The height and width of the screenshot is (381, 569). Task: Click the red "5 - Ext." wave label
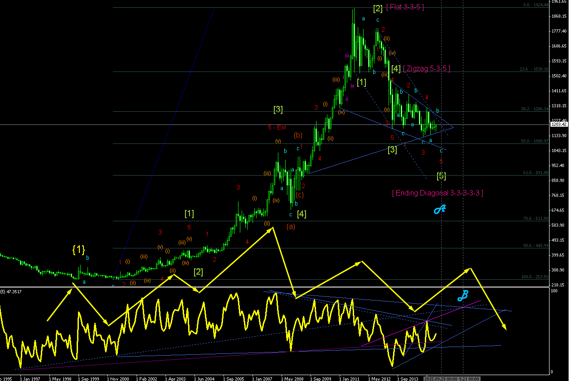277,128
